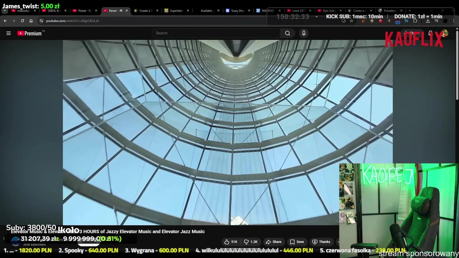Close the Elevator Music tab
Screen dimensions: 459x258
[x=127, y=11]
